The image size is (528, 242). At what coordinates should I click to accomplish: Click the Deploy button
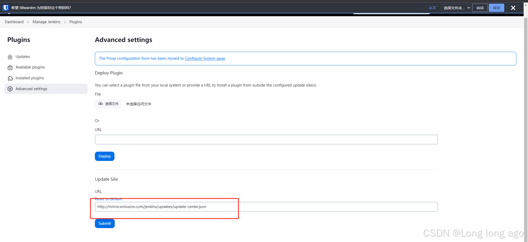[x=105, y=156]
